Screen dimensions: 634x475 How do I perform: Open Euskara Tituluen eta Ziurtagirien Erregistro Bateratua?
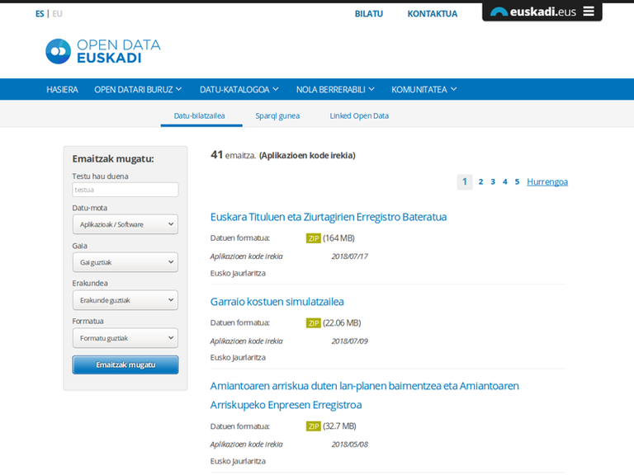click(329, 217)
